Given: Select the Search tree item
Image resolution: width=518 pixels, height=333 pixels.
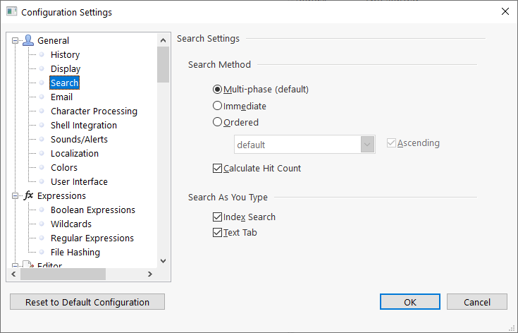Looking at the screenshot, I should (64, 83).
